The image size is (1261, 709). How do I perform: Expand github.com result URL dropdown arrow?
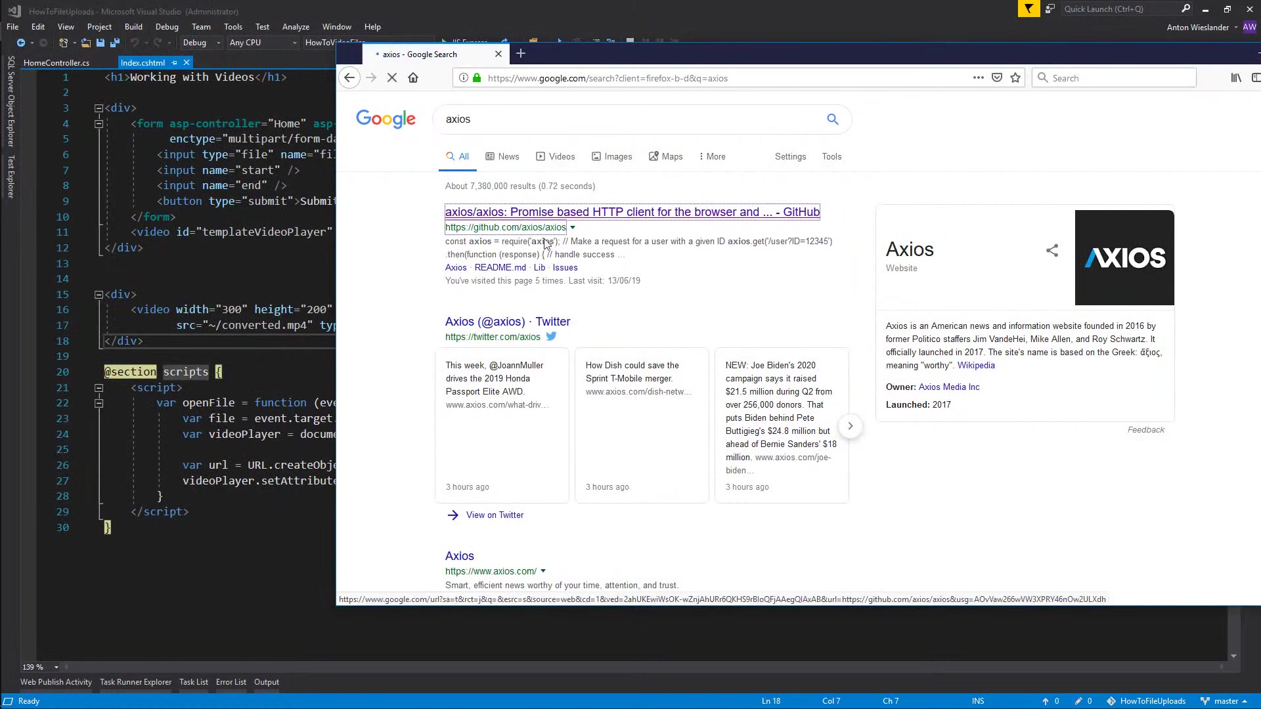coord(573,228)
